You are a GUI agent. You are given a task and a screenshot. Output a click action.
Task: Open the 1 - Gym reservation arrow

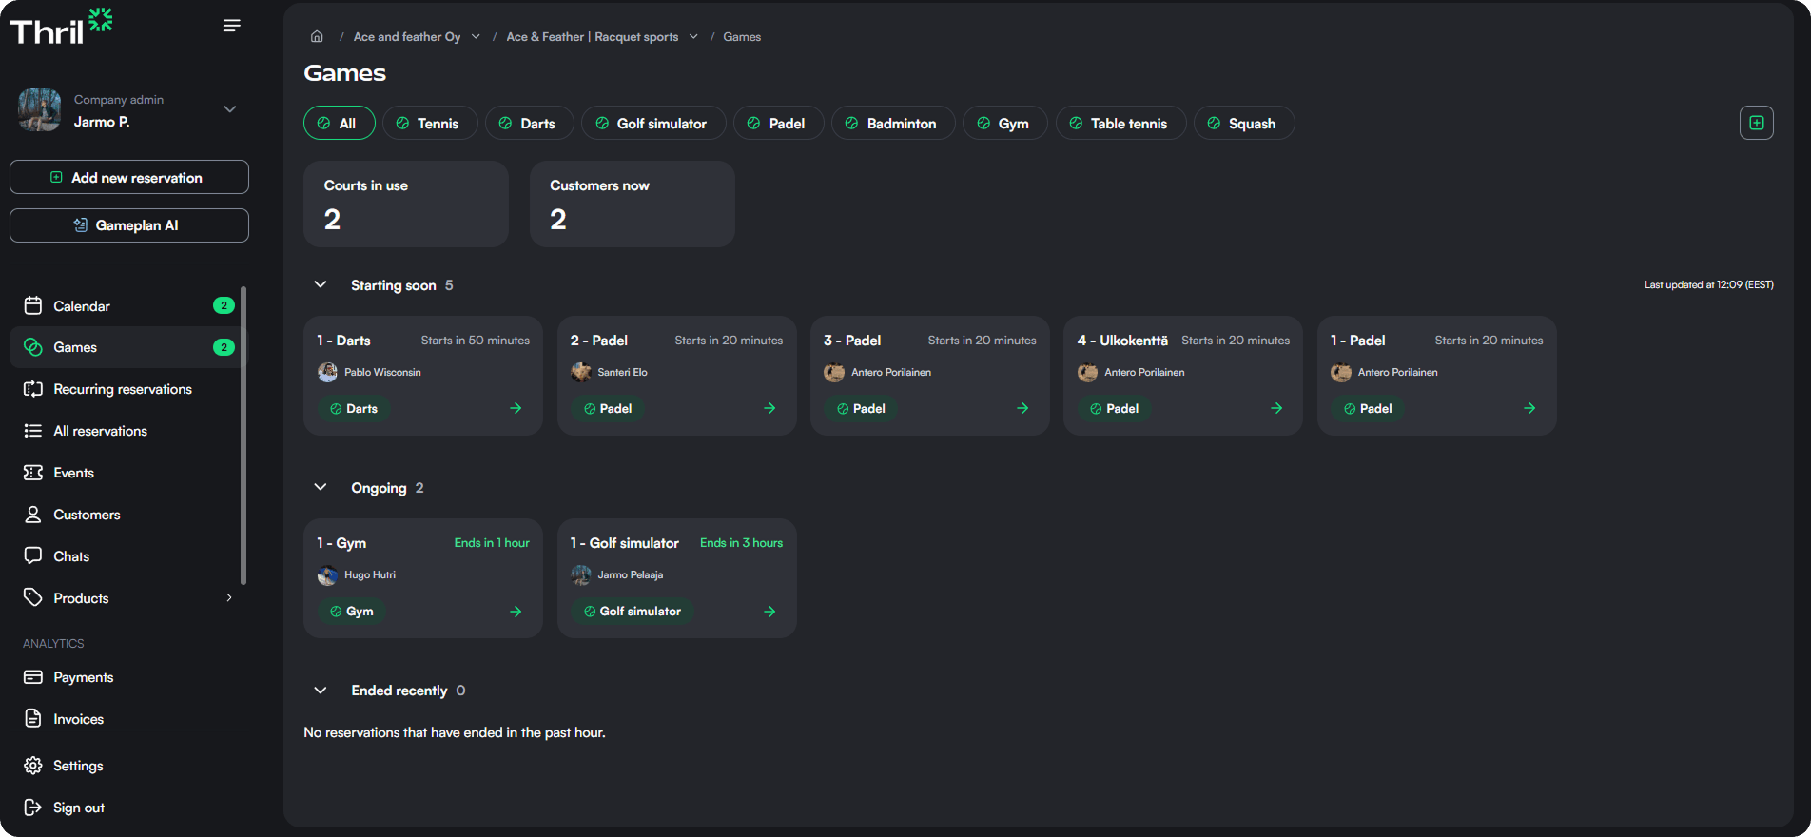point(516,612)
